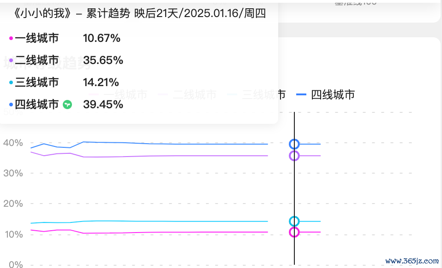
Task: Click the 35.65% value for 二线城市
Action: click(103, 60)
